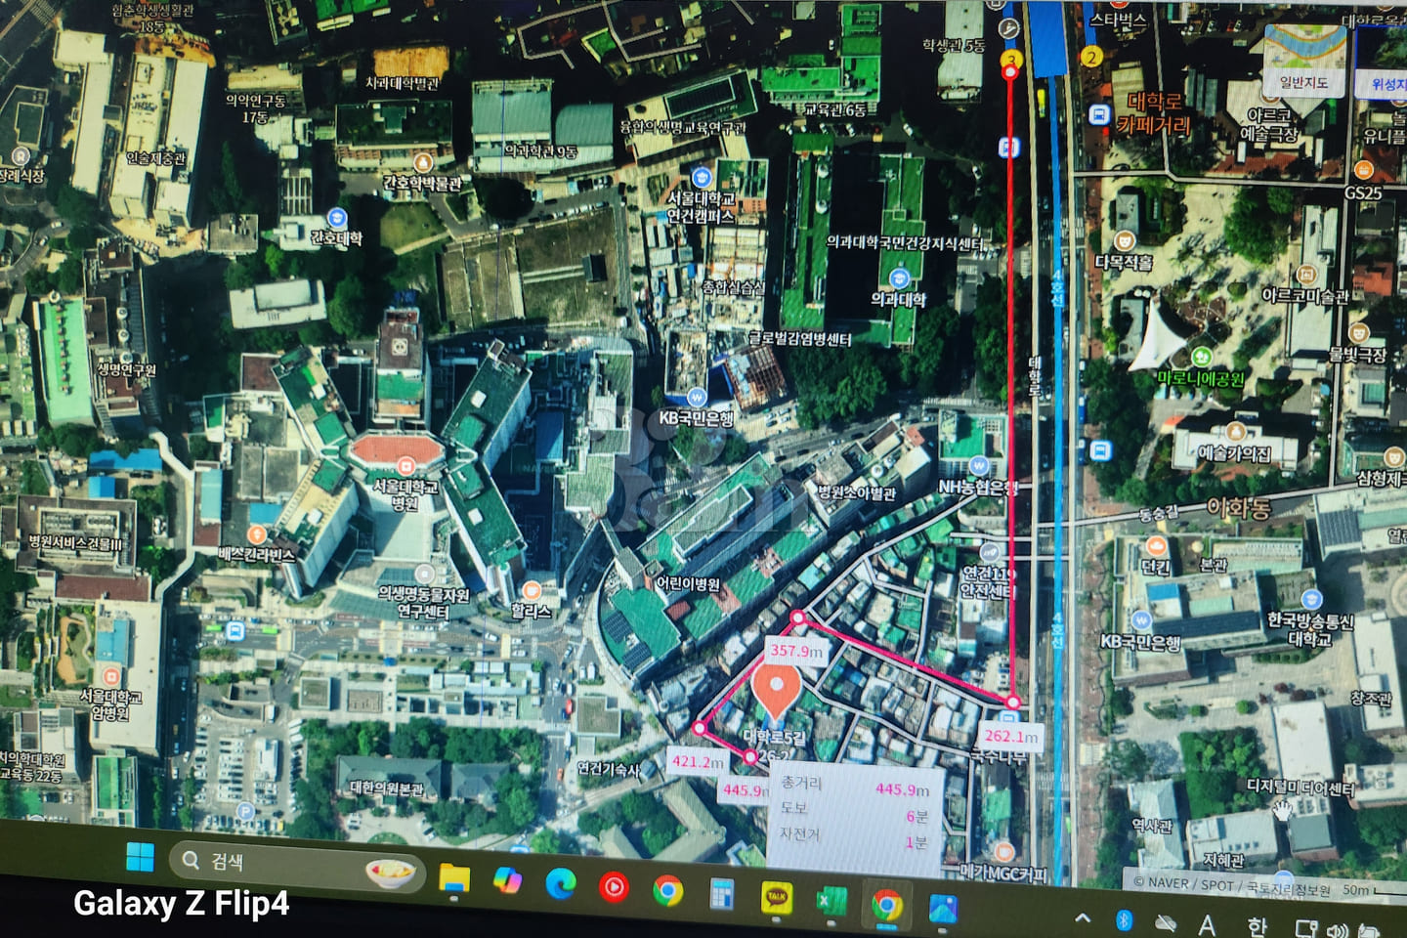Screen dimensions: 1407x938
Task: Open the Windows Start menu
Action: [x=140, y=858]
